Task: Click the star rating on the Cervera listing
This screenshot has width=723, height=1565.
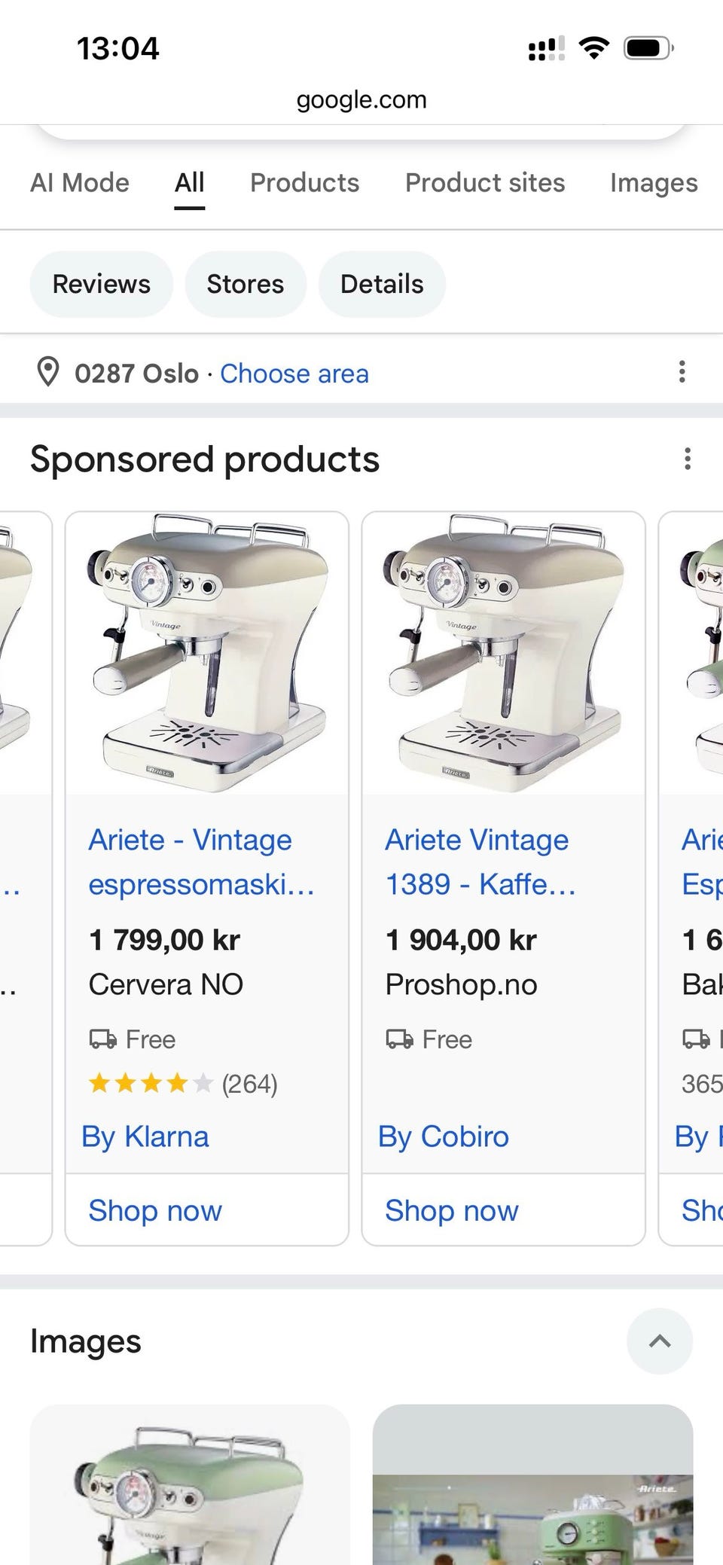Action: [x=151, y=1084]
